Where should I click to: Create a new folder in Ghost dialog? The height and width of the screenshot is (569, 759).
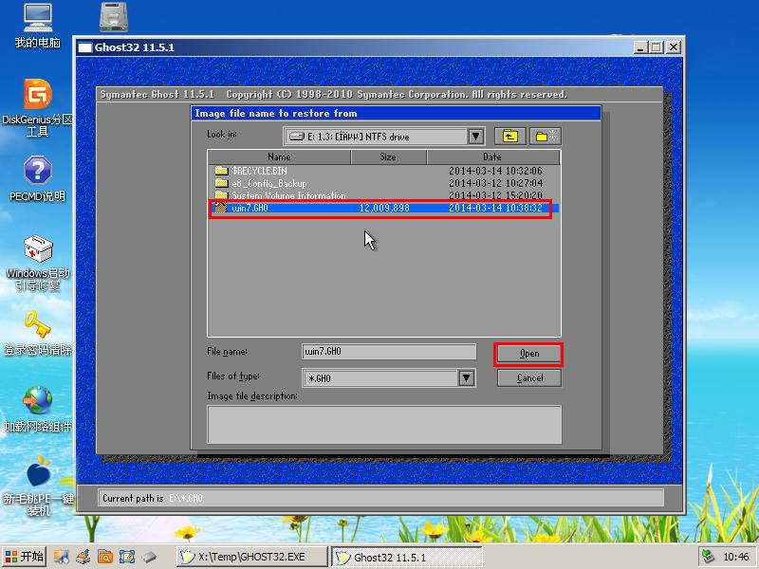tap(546, 137)
